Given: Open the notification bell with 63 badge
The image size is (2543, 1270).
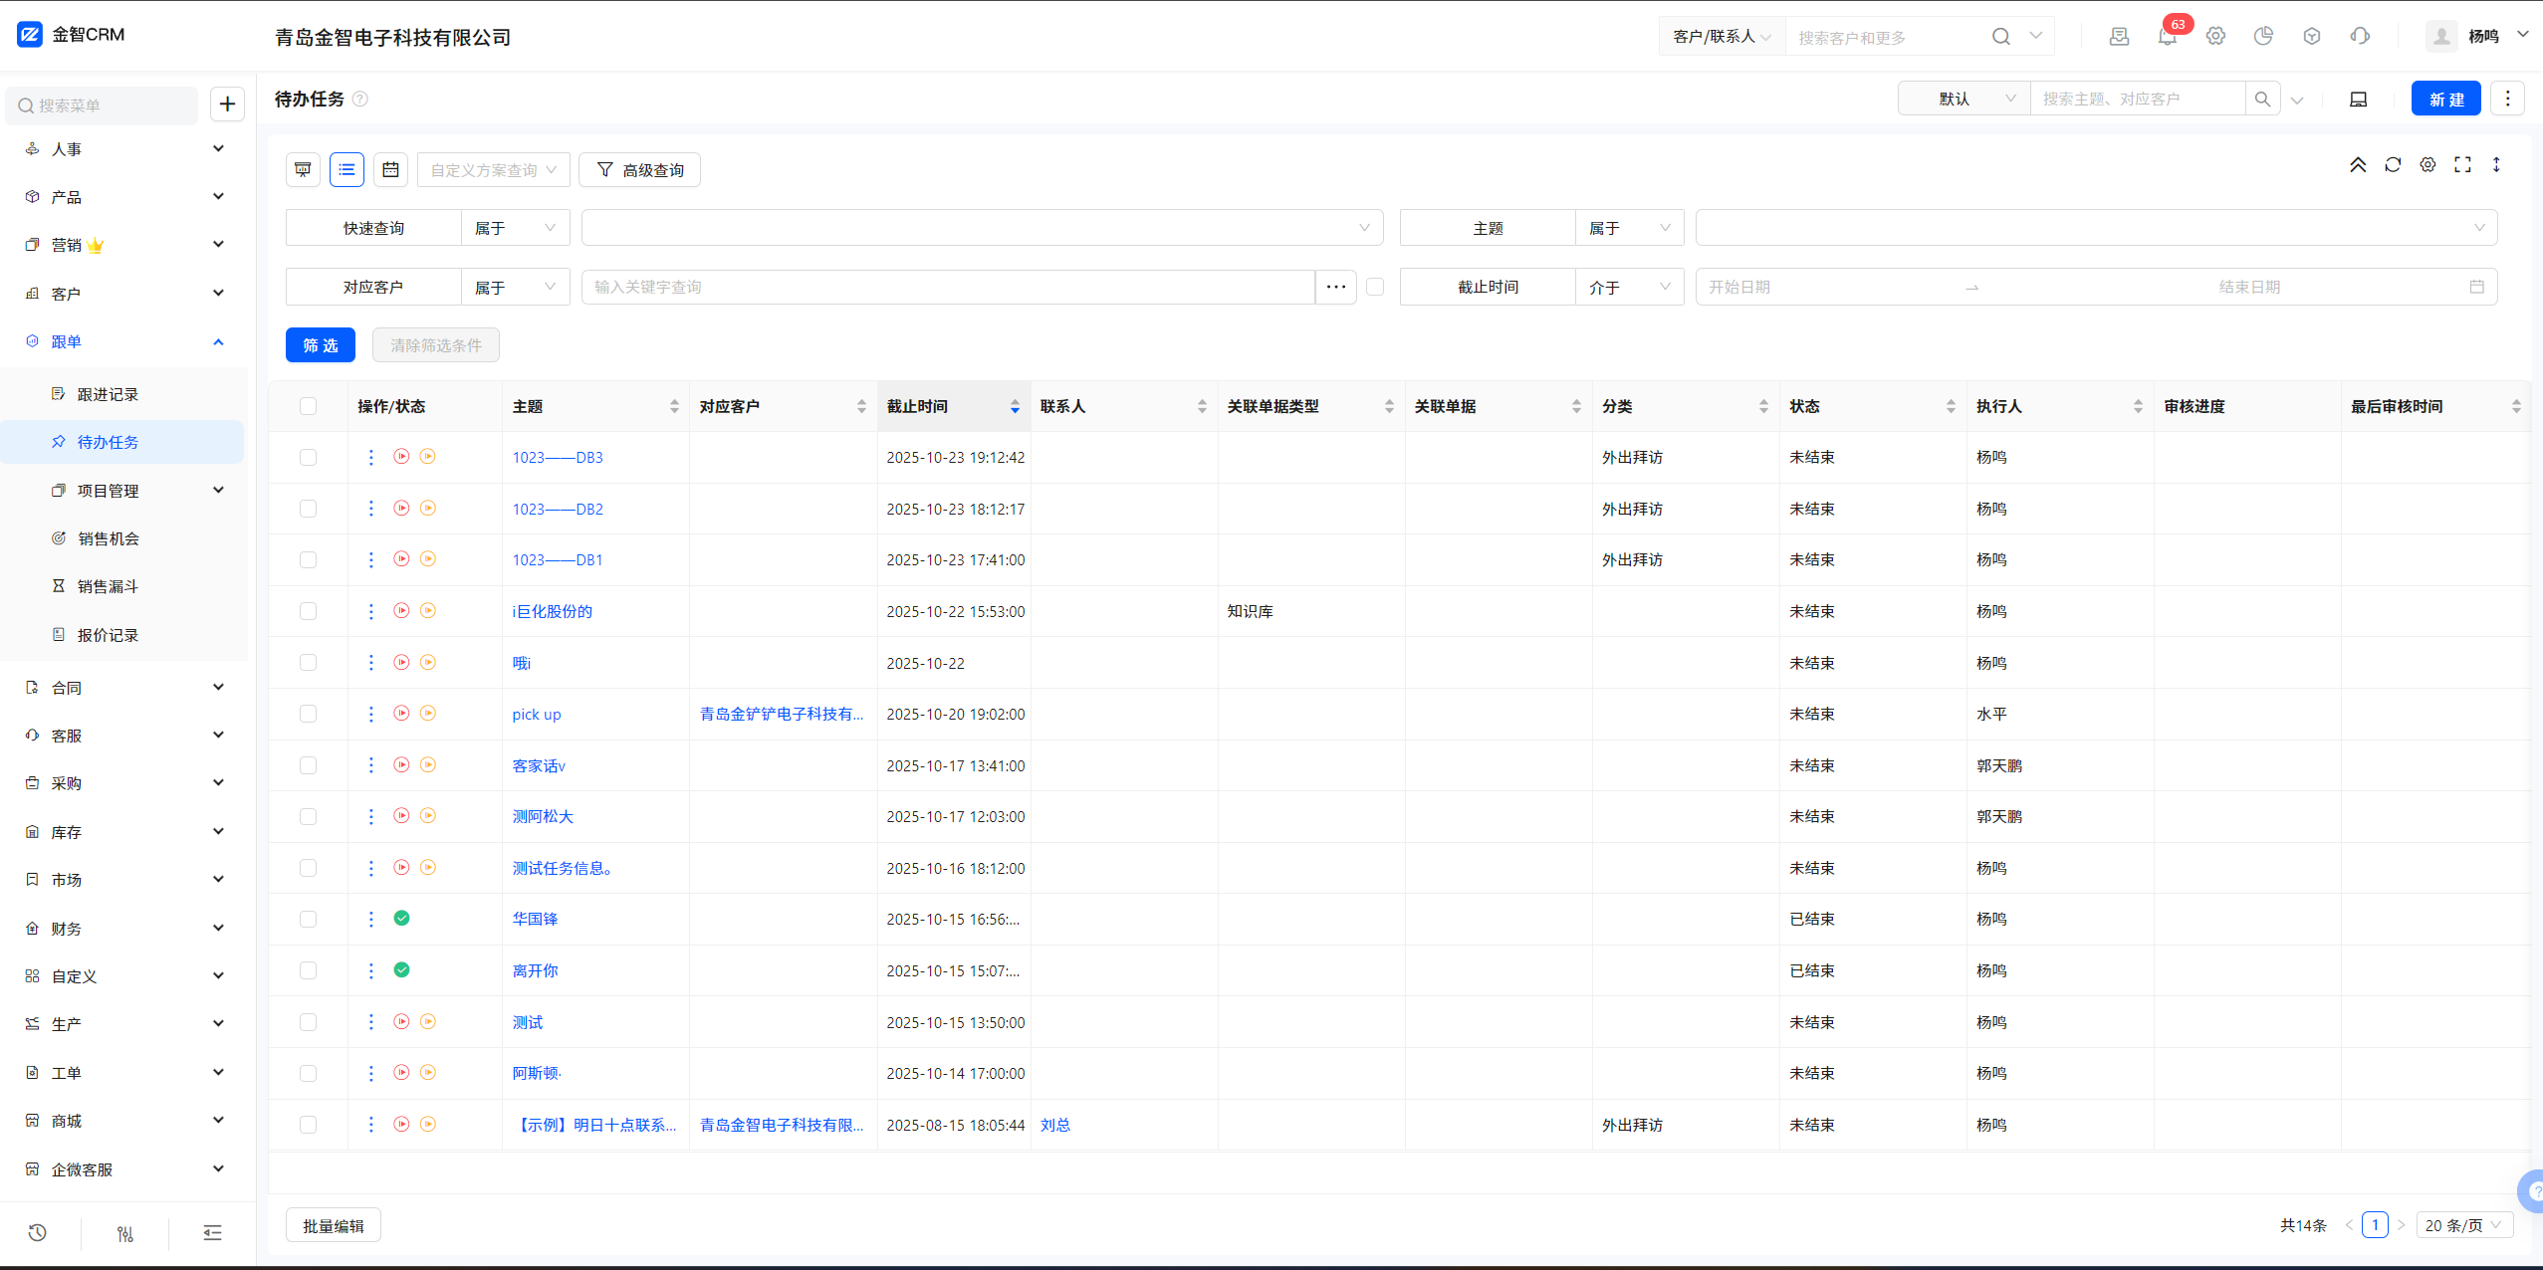Looking at the screenshot, I should (2167, 37).
